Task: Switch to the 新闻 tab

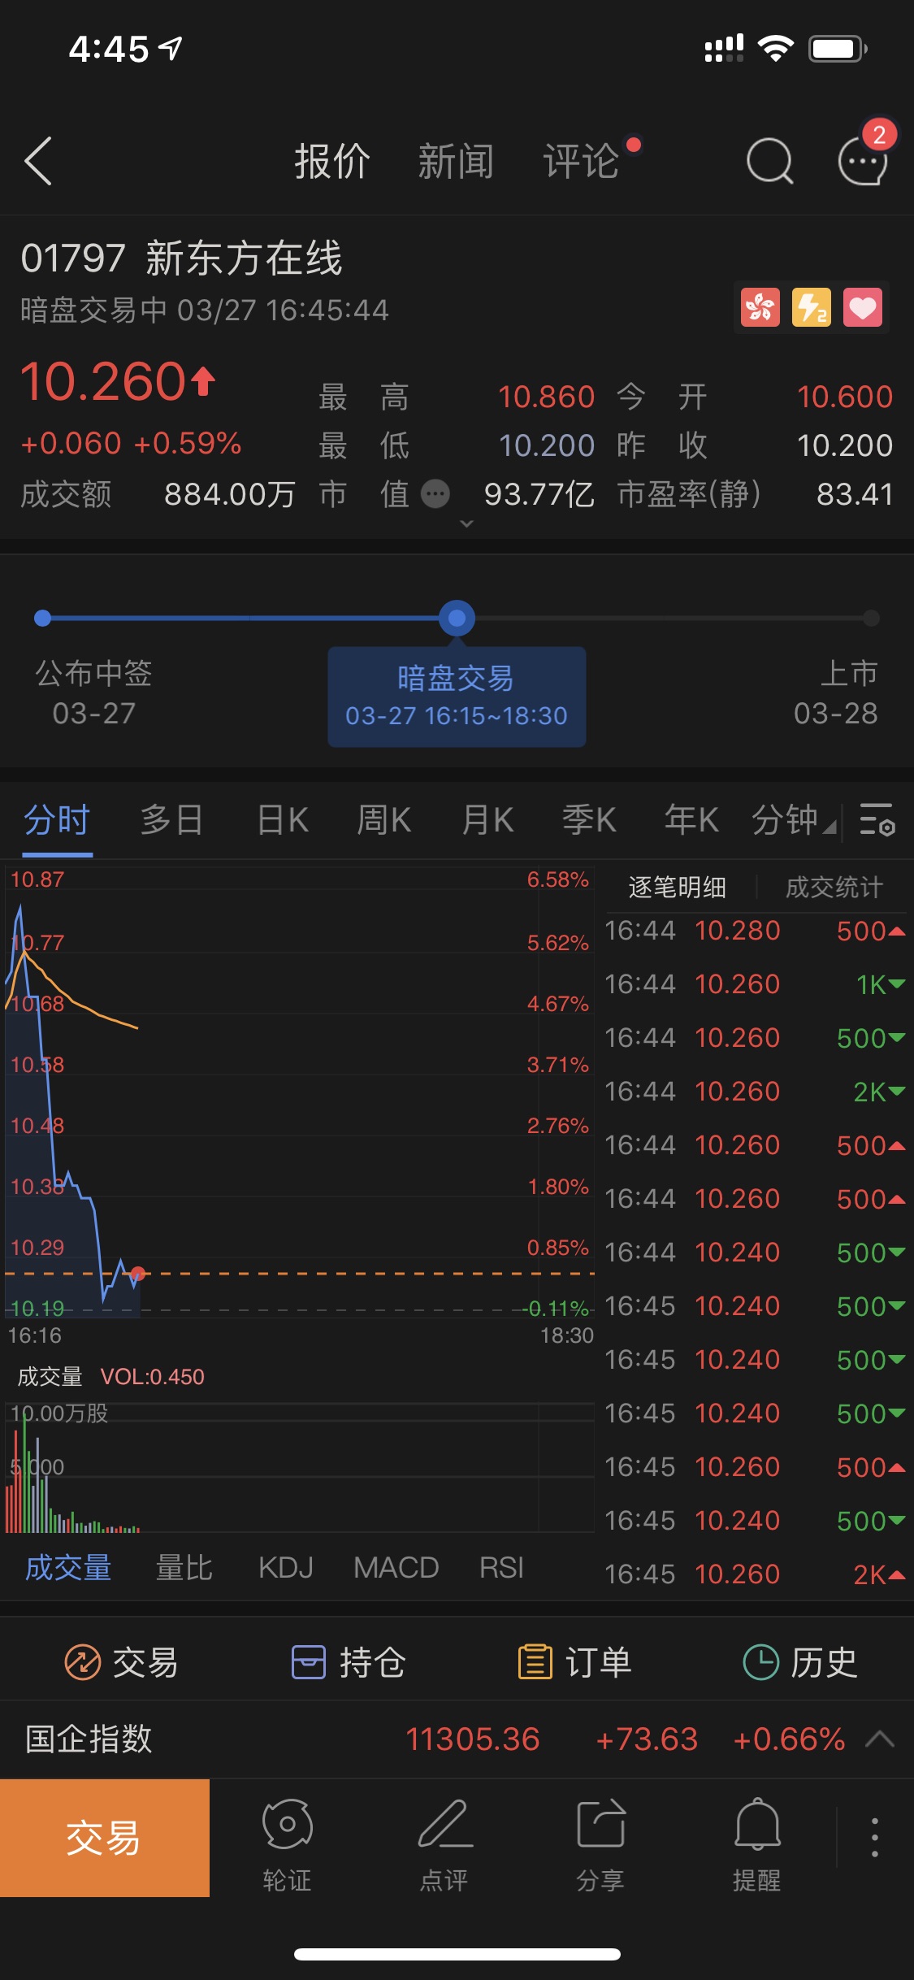Action: [456, 161]
